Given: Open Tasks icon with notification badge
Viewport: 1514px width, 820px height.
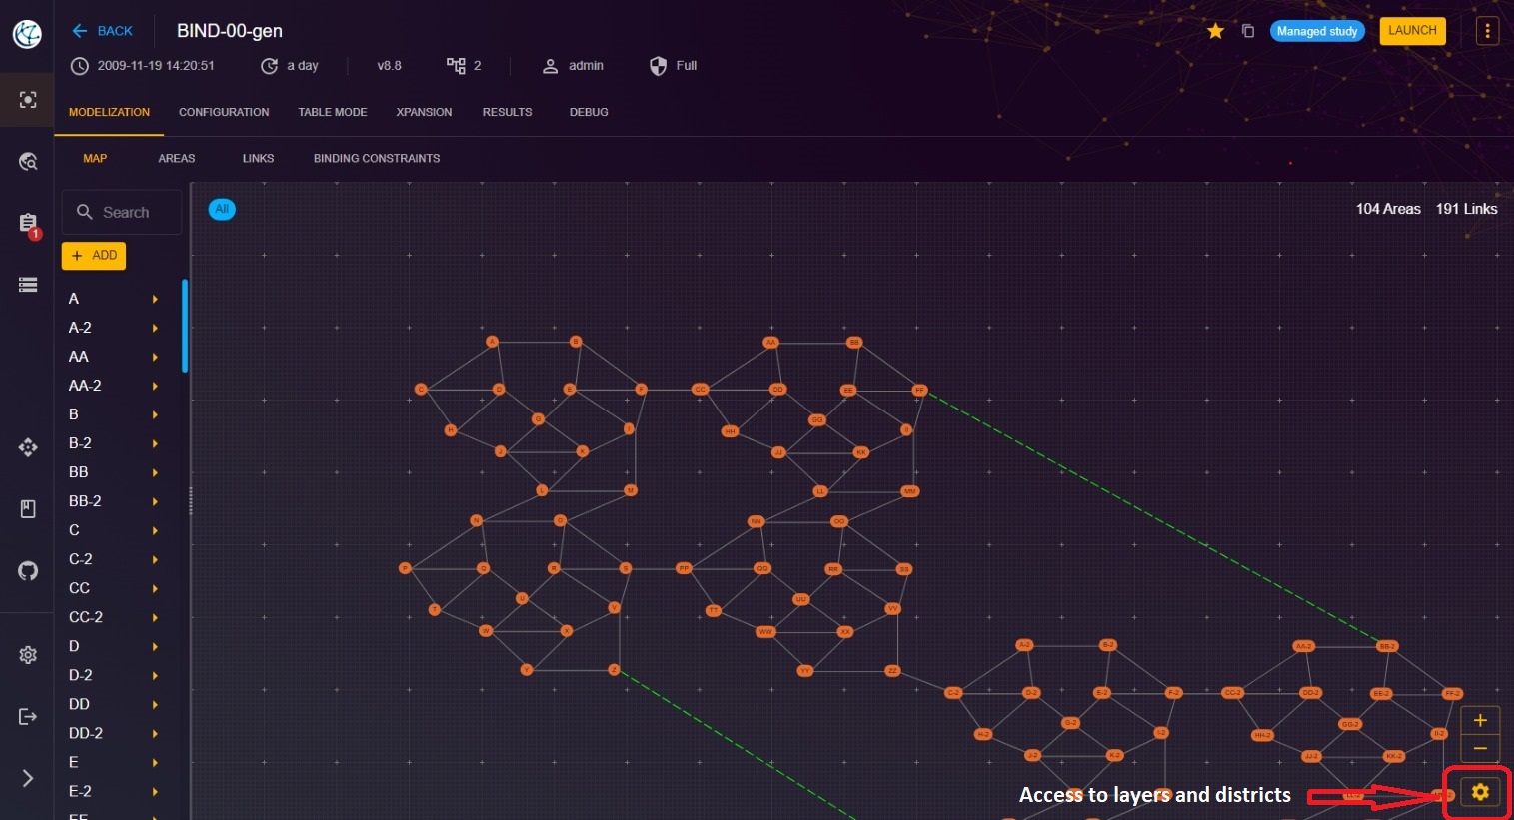Looking at the screenshot, I should 28,224.
